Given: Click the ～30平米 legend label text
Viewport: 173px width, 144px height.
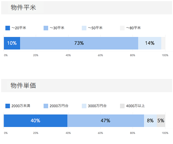Looking at the screenshot, I should pos(57,28).
